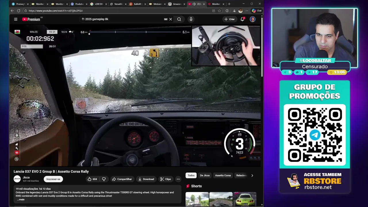Mute the playing YouTube tab speaker icon
368x207 pixels.
[194, 4]
